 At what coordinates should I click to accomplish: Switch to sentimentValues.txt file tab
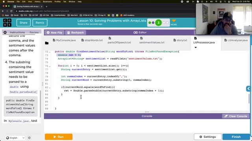[152, 40]
